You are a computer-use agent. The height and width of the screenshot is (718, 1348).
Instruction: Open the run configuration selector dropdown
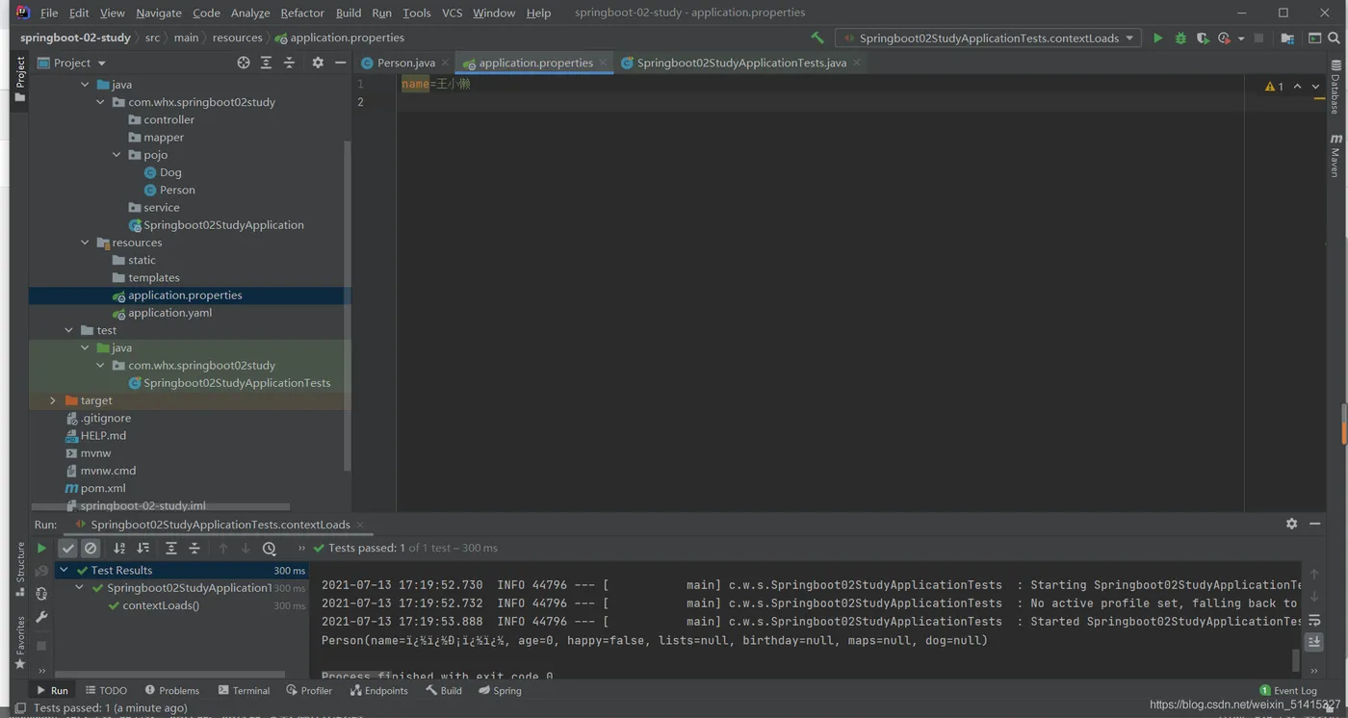click(988, 38)
